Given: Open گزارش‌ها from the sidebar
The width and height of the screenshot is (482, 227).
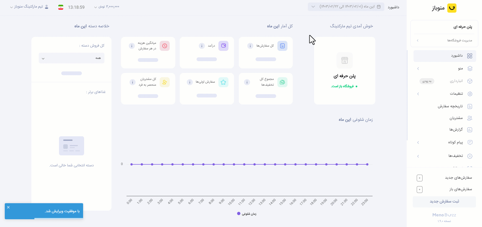Looking at the screenshot, I should click(445, 130).
